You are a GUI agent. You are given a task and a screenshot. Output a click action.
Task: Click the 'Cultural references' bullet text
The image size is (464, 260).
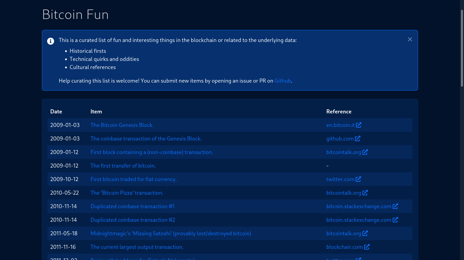[93, 67]
